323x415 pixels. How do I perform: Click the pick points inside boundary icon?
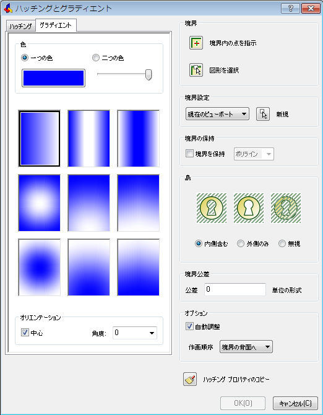[196, 43]
